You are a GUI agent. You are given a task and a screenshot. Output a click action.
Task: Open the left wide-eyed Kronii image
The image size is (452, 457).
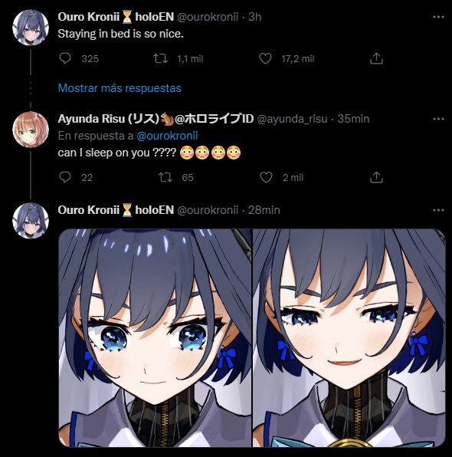click(x=155, y=338)
